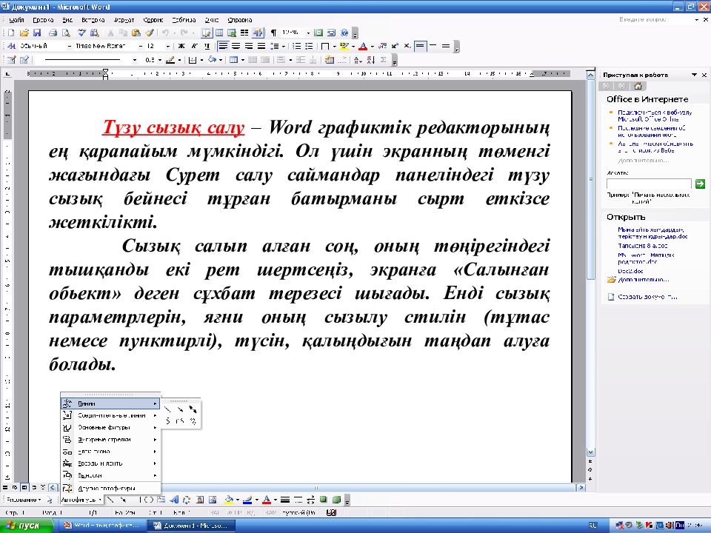
Task: Open the paragraph style dropdown
Action: pyautogui.click(x=69, y=46)
